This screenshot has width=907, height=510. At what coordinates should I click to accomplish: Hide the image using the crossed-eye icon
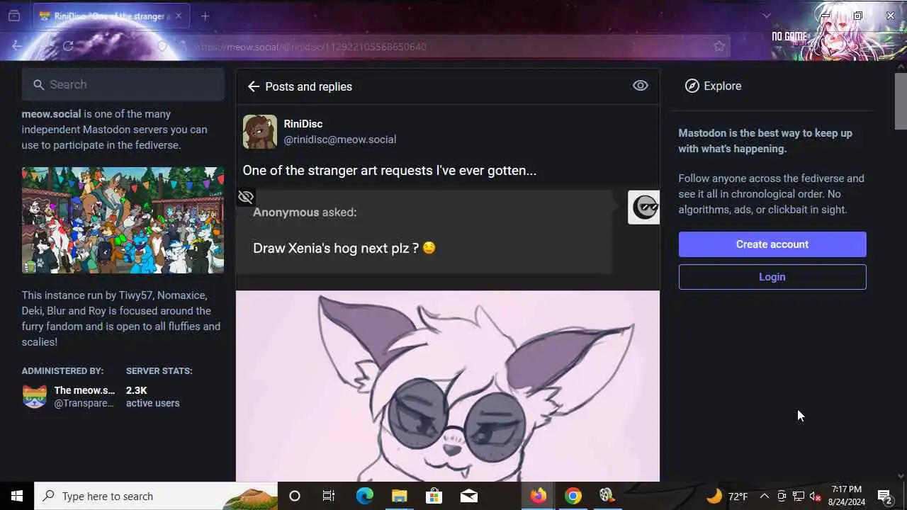coord(246,197)
